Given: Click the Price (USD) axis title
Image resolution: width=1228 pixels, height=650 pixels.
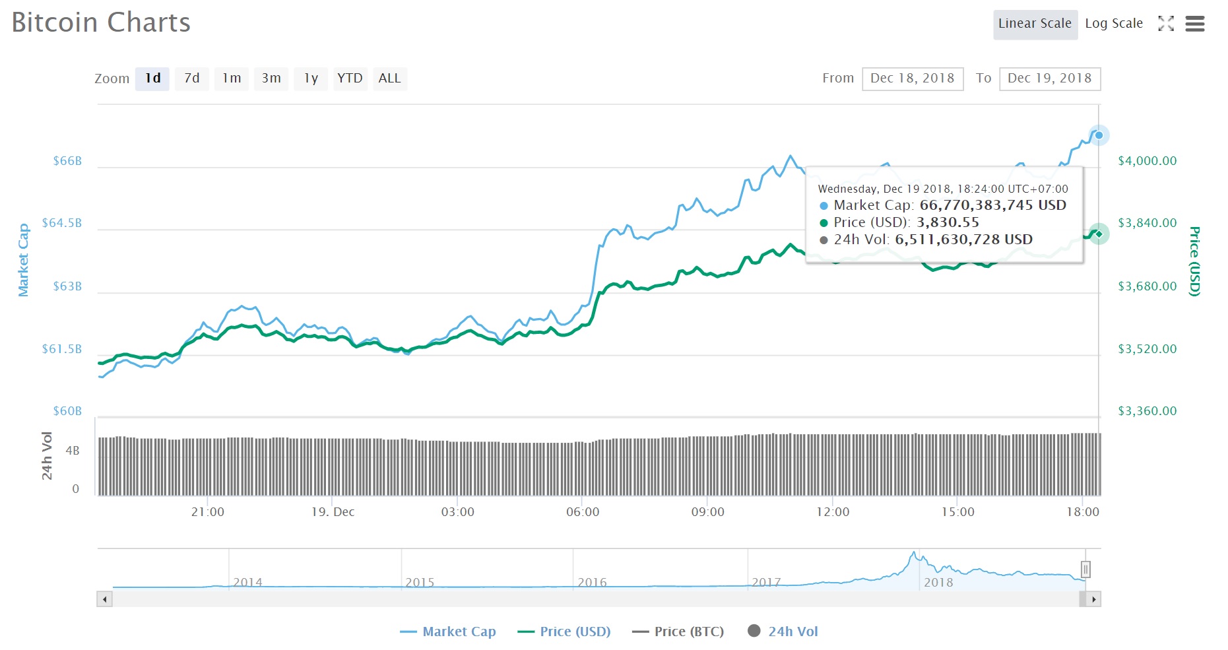Looking at the screenshot, I should point(1194,261).
